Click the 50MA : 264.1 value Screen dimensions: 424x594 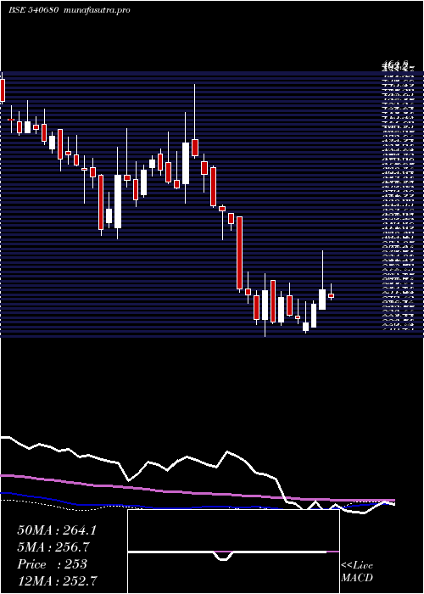coord(57,530)
